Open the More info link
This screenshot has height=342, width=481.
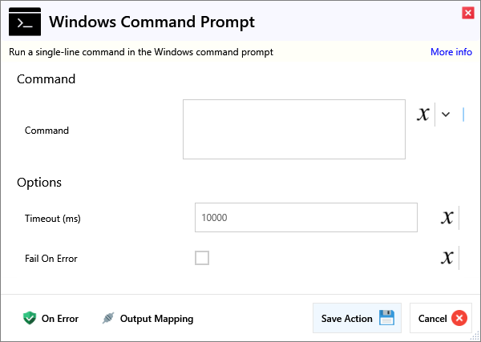click(x=451, y=52)
